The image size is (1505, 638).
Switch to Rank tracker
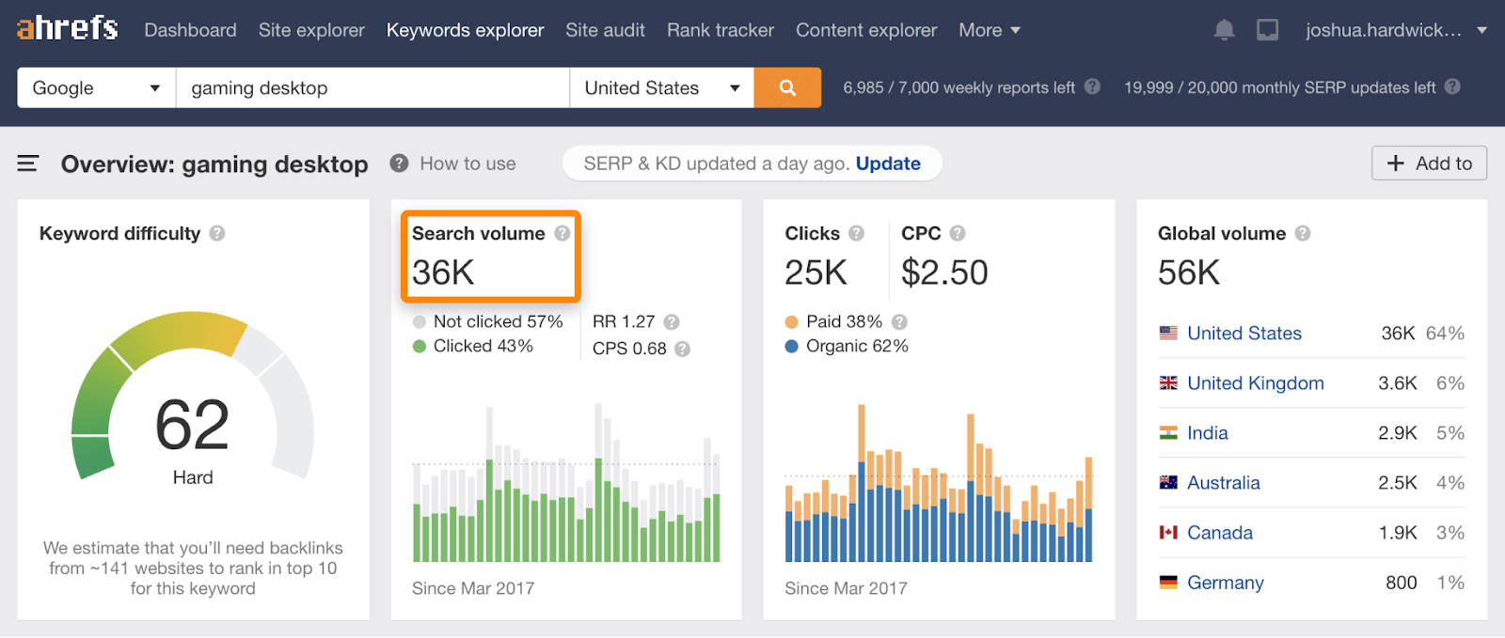click(x=721, y=30)
